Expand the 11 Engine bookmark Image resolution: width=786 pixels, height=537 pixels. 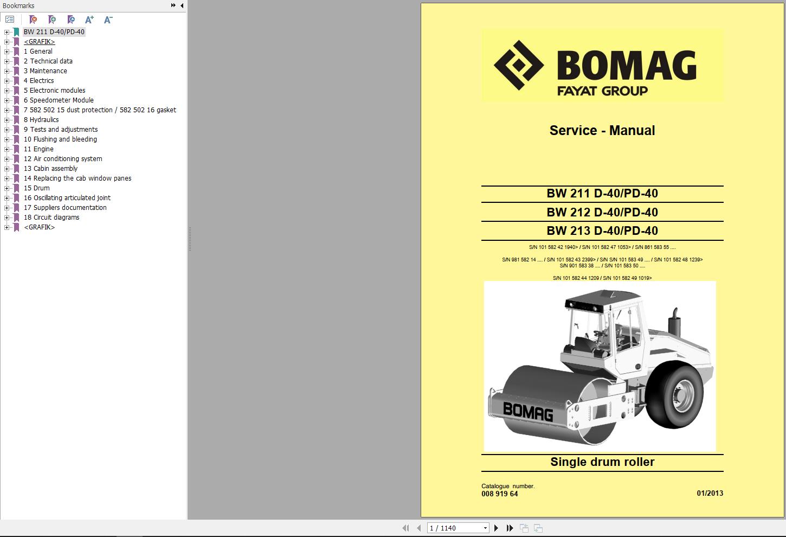5,149
